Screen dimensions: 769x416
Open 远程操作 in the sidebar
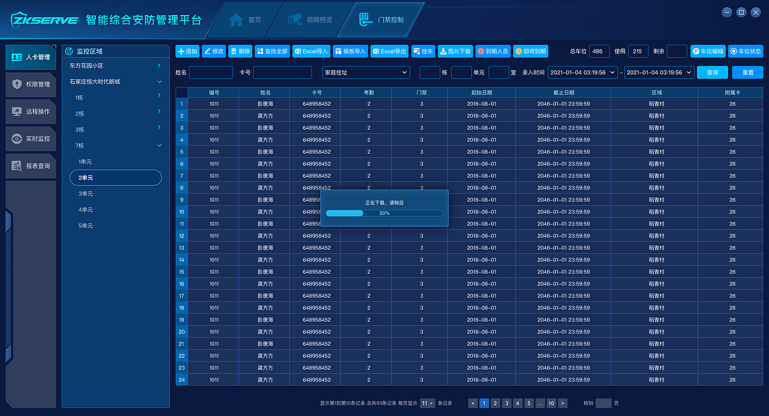(x=31, y=111)
